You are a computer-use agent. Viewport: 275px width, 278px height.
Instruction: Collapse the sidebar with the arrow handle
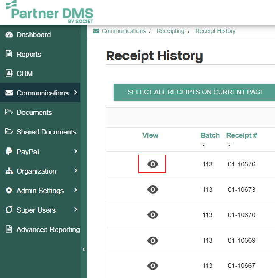[x=84, y=249]
